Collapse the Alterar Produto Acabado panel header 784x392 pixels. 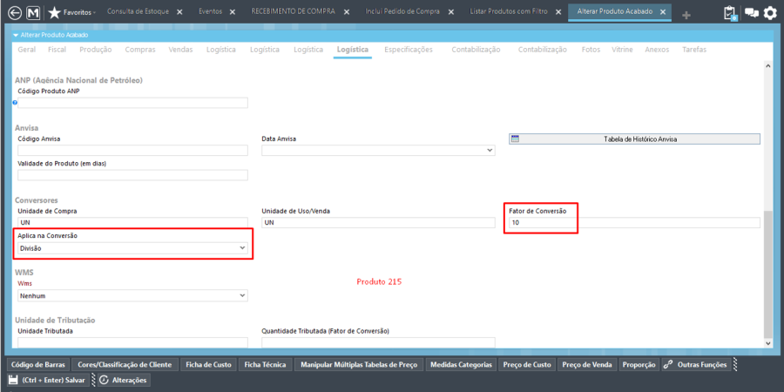tap(16, 36)
